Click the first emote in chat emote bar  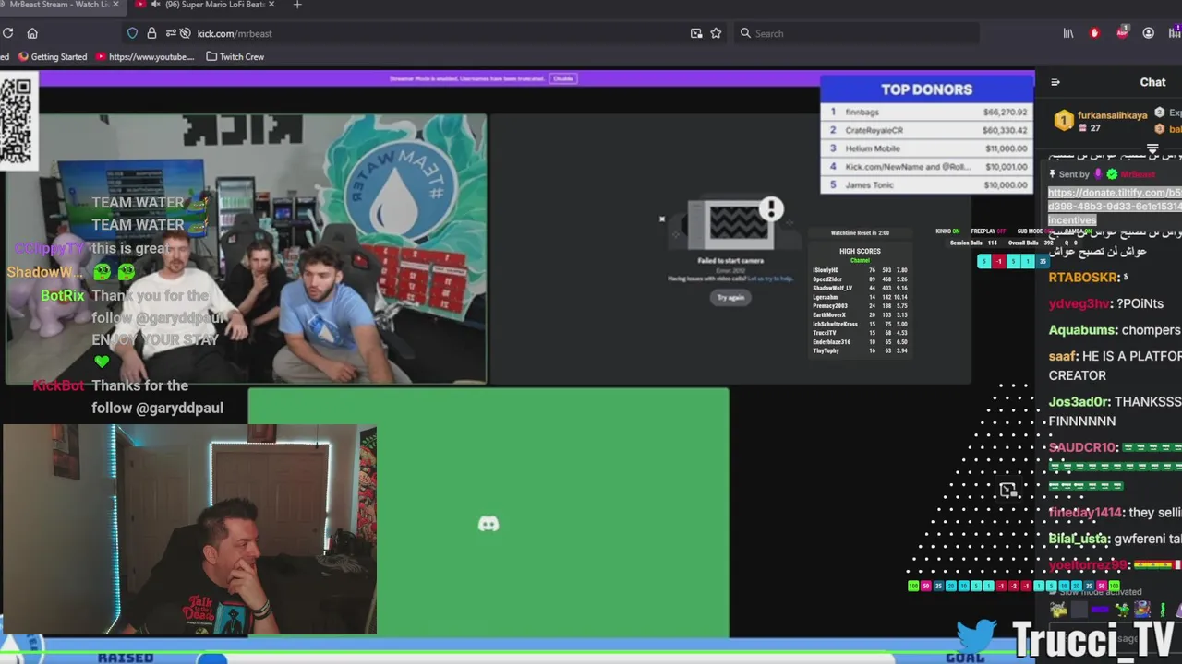pyautogui.click(x=1058, y=610)
